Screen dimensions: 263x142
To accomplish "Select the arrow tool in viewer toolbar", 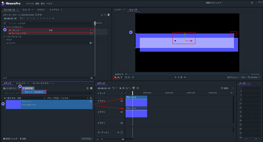I will coord(115,77).
